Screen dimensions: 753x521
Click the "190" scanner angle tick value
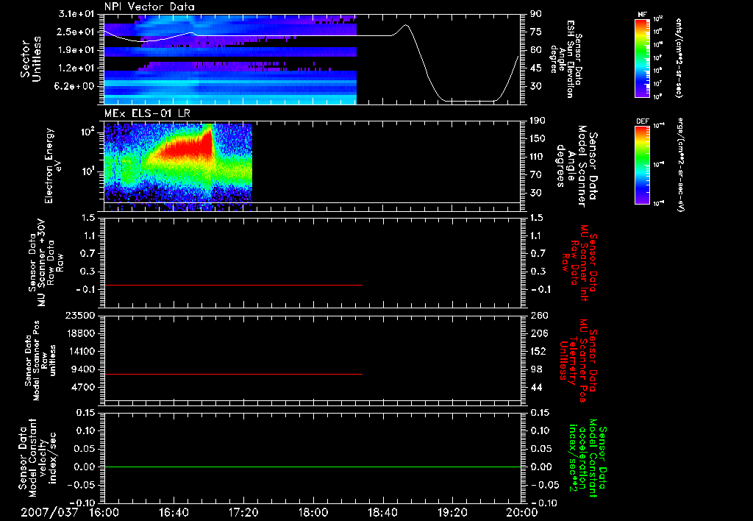(538, 121)
